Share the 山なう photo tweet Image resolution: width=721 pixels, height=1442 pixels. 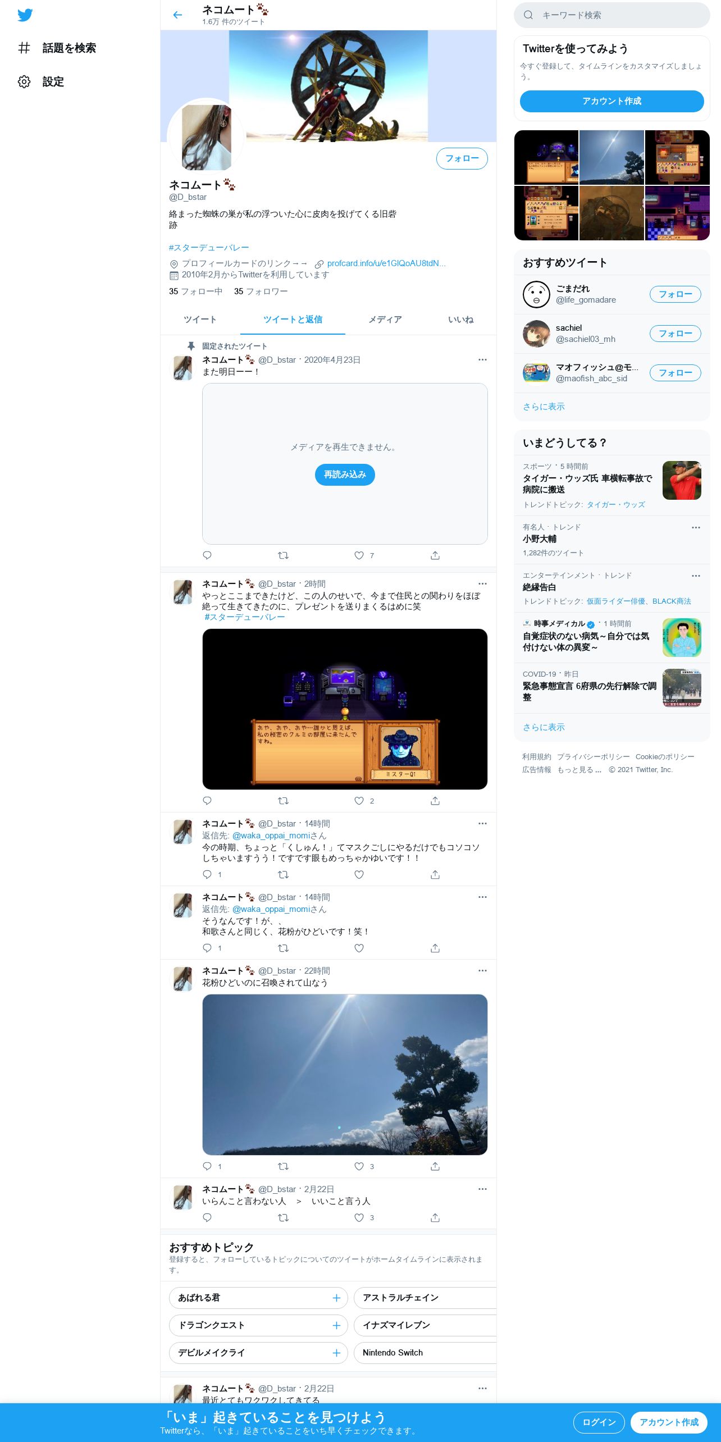(x=435, y=1166)
